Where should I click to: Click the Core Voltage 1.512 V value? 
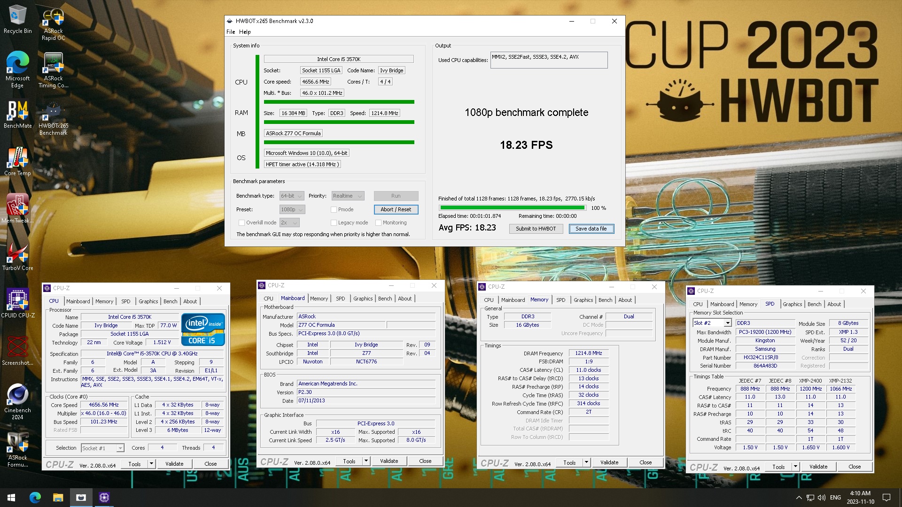[162, 342]
